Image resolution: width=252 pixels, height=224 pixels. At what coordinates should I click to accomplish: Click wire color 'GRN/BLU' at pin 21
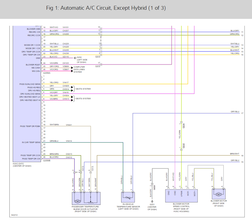[54, 141]
